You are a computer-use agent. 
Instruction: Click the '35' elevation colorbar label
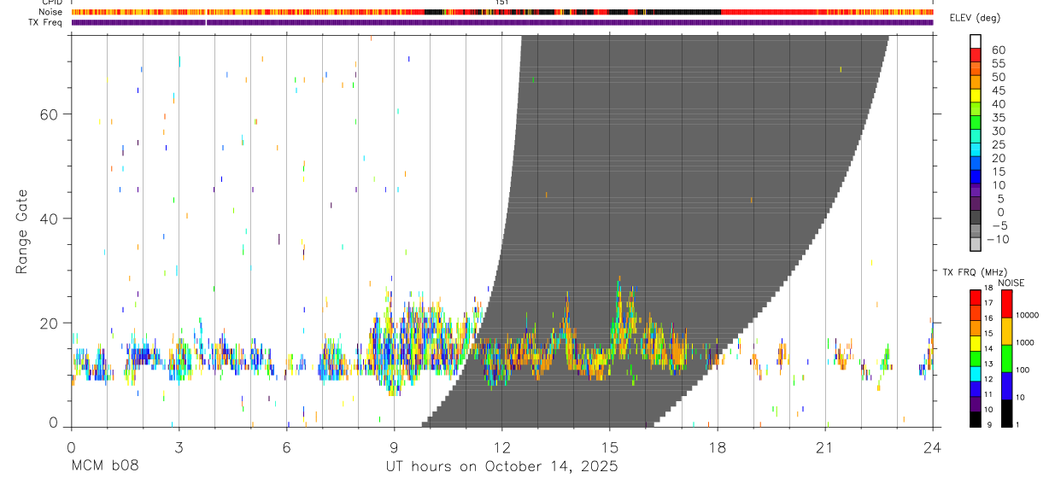997,118
